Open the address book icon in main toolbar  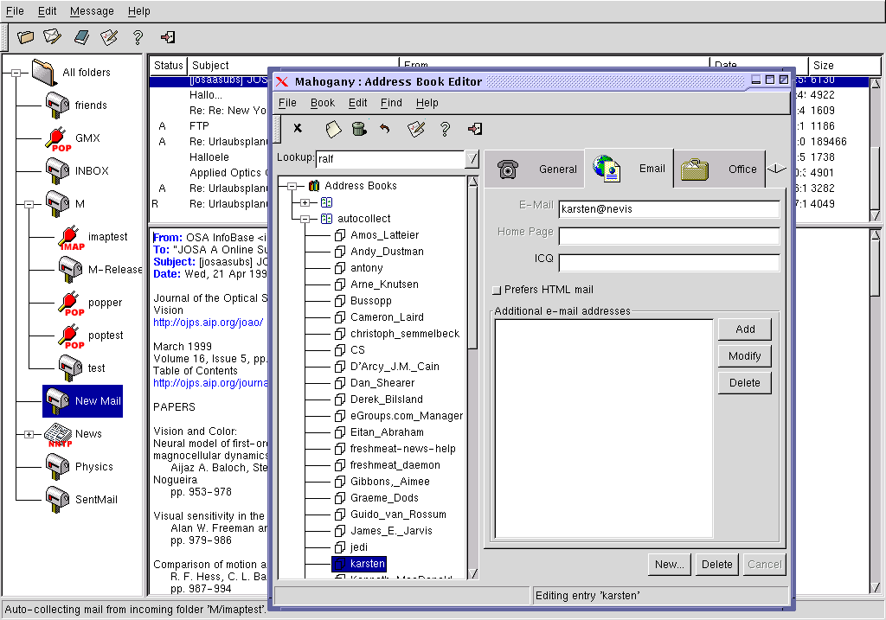point(81,37)
